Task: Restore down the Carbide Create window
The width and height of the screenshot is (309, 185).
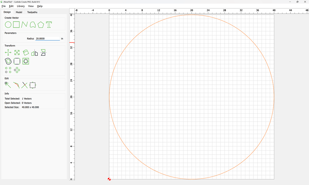Action: pos(297,2)
